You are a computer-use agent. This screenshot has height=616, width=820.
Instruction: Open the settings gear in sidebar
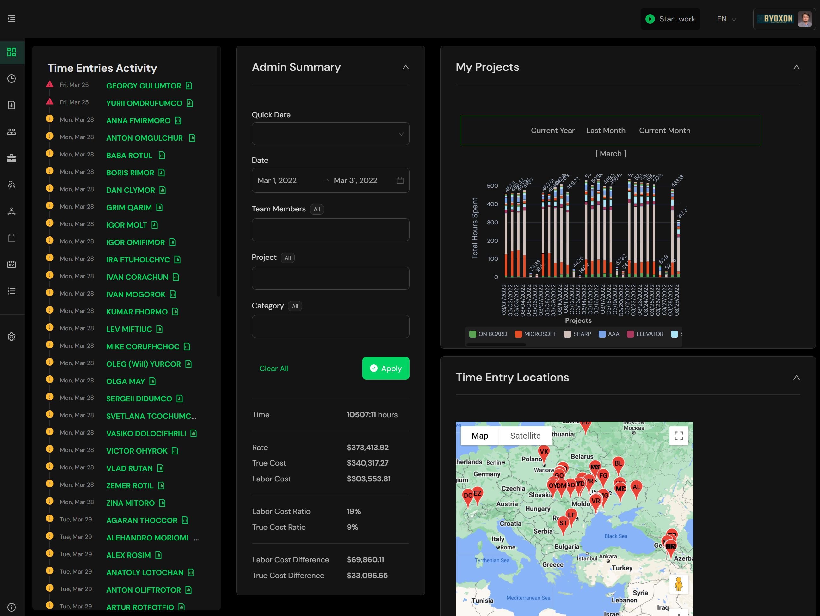coord(11,337)
